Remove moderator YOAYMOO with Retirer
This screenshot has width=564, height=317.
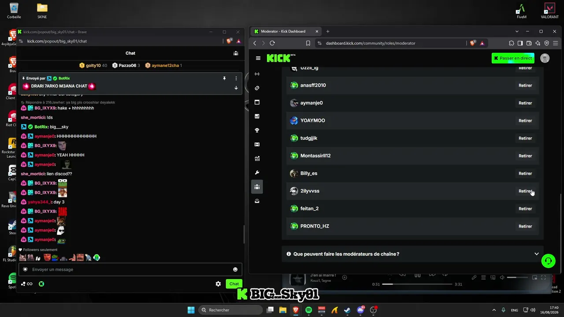pos(525,121)
